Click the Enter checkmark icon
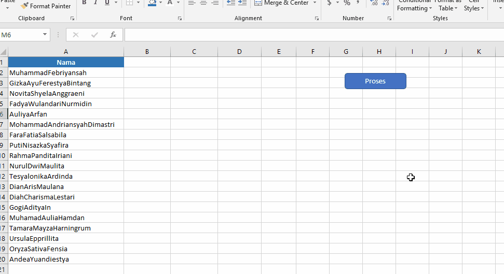 [x=94, y=35]
